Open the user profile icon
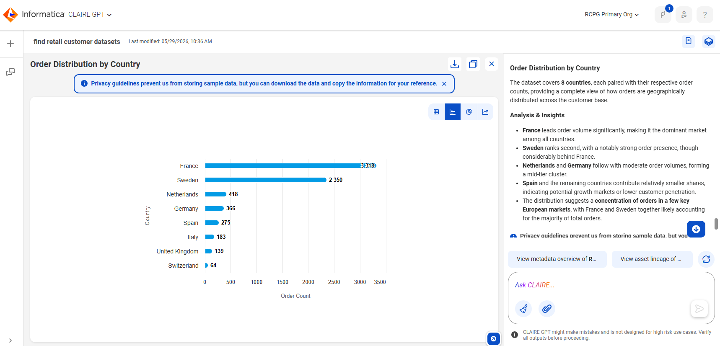 point(684,15)
